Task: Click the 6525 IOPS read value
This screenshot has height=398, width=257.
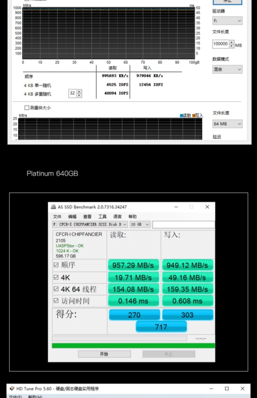Action: click(x=117, y=84)
